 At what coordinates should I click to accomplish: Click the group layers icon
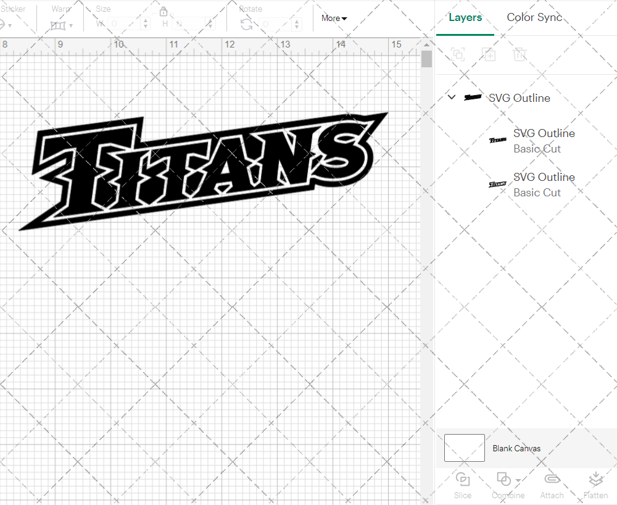[458, 54]
